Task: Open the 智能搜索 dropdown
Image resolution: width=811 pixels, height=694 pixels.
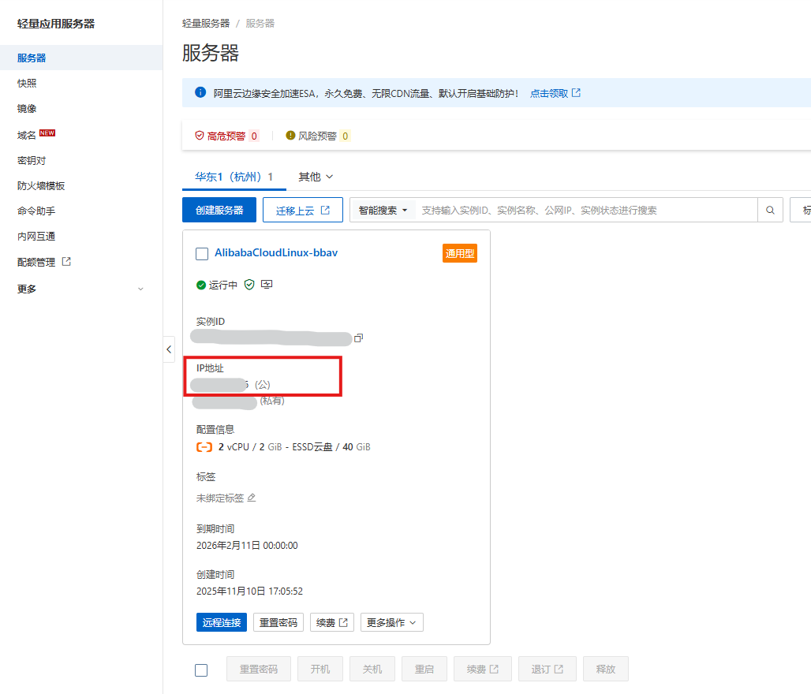Action: [383, 210]
